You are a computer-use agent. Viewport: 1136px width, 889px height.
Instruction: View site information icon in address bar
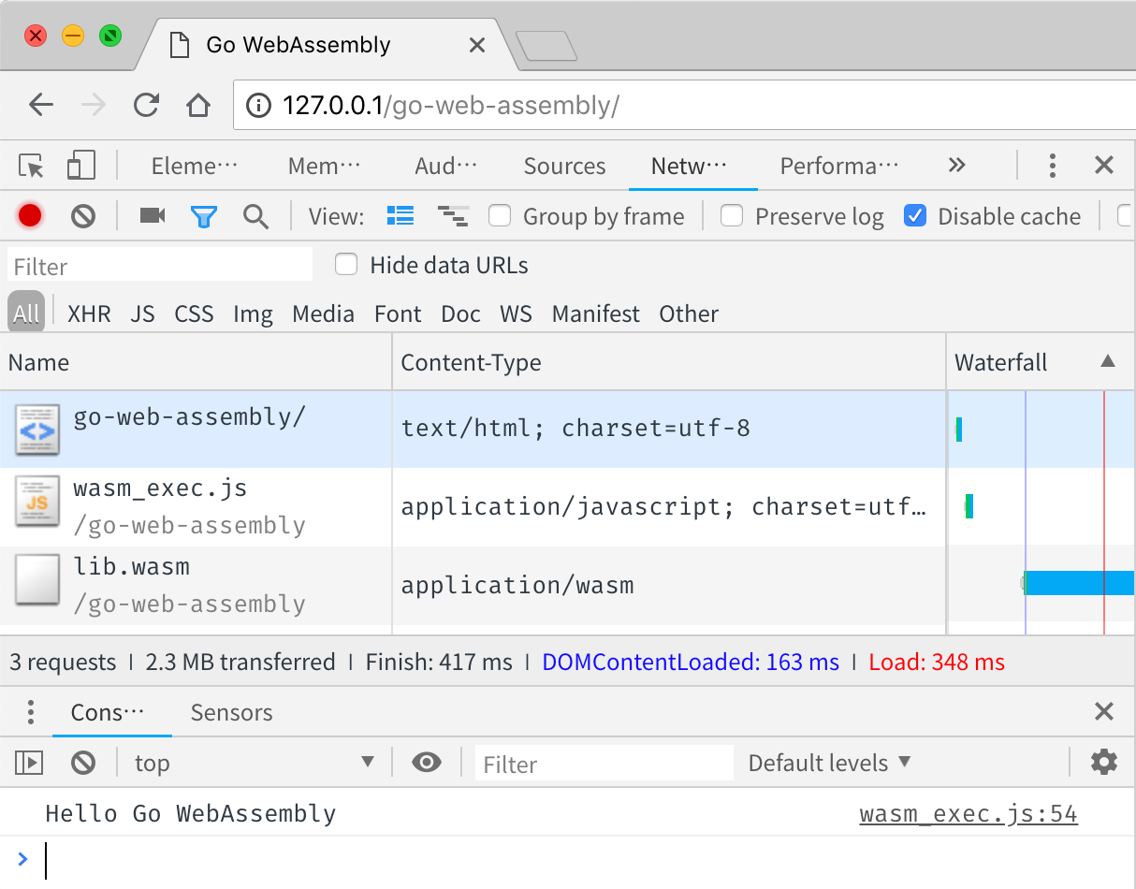click(x=259, y=106)
